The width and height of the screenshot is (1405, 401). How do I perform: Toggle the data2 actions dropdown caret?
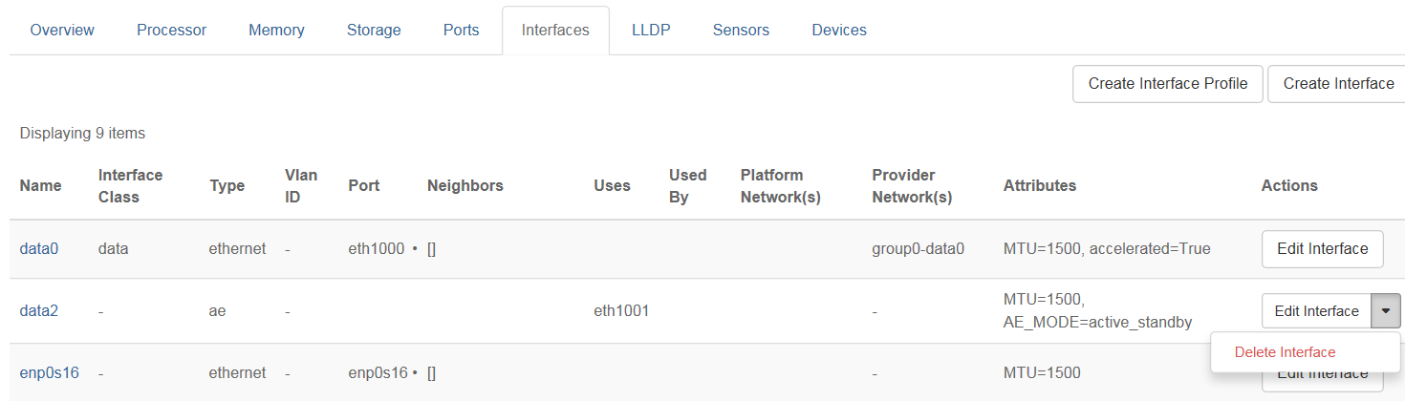click(x=1386, y=311)
